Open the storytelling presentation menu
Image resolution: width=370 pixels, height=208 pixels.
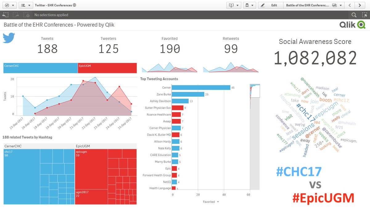click(x=234, y=5)
